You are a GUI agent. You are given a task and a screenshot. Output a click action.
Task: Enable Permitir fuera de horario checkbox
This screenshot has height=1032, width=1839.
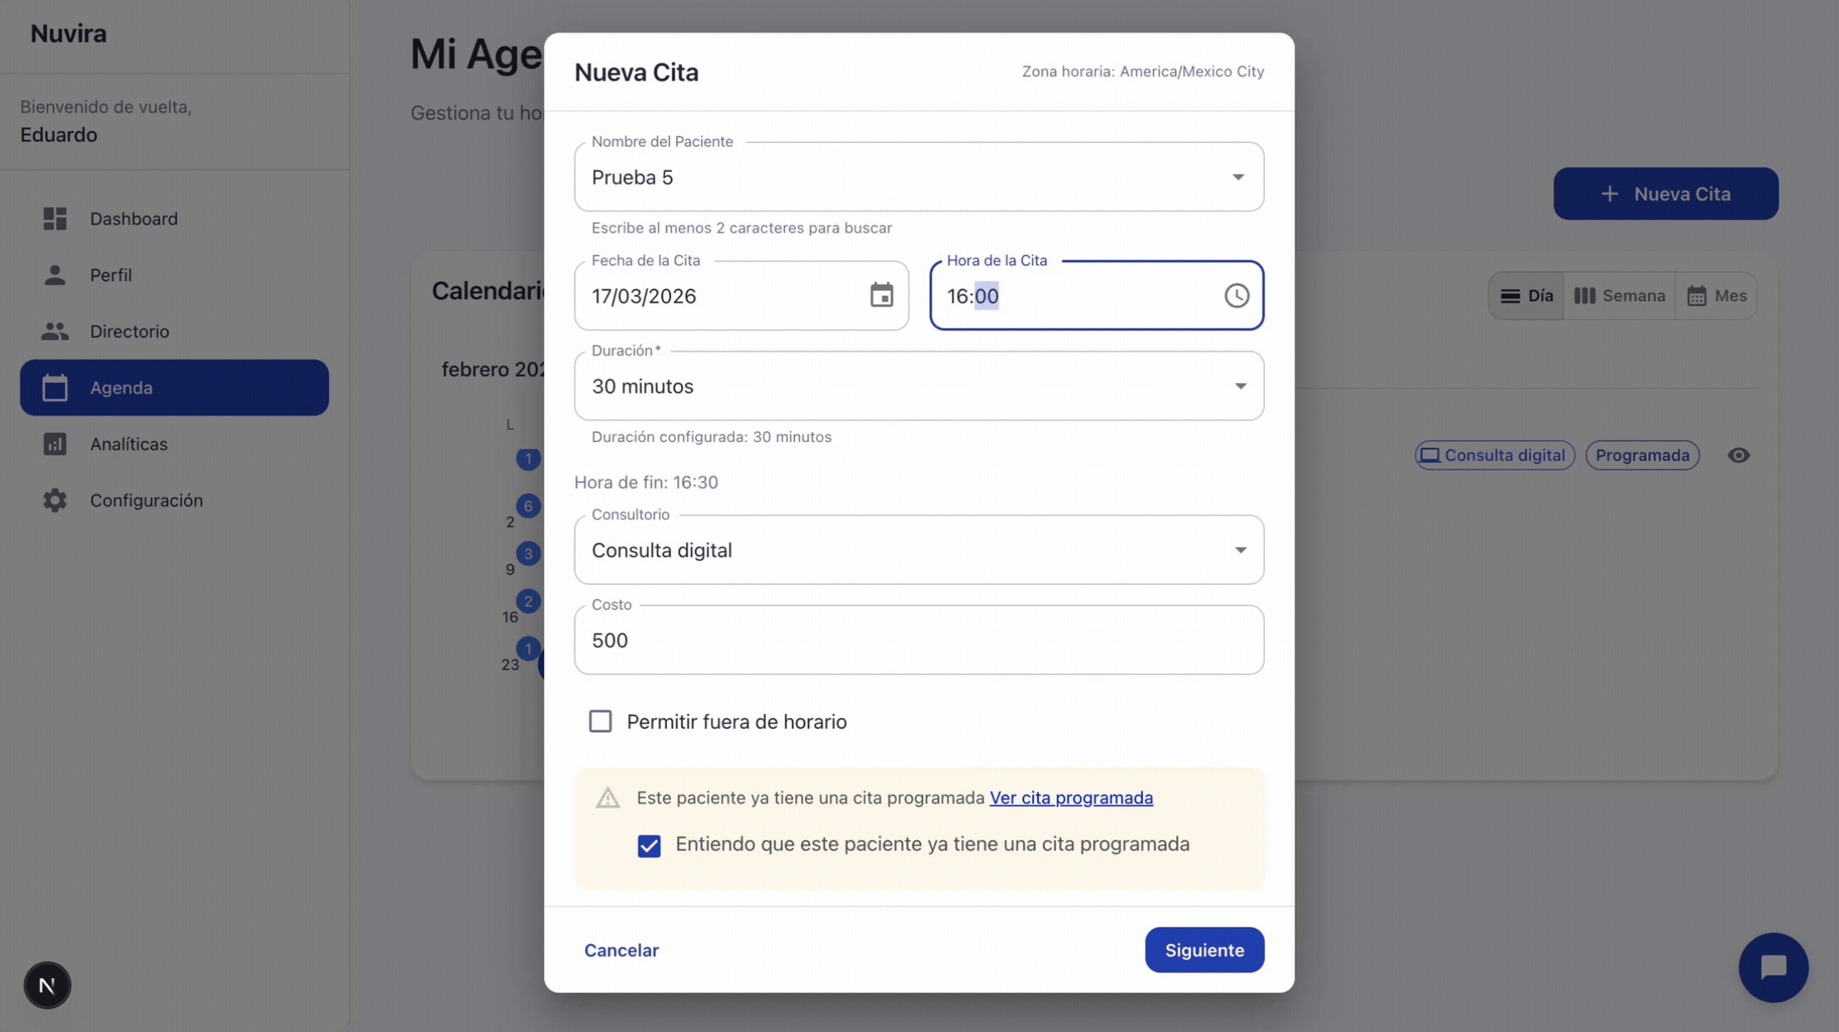(x=601, y=721)
